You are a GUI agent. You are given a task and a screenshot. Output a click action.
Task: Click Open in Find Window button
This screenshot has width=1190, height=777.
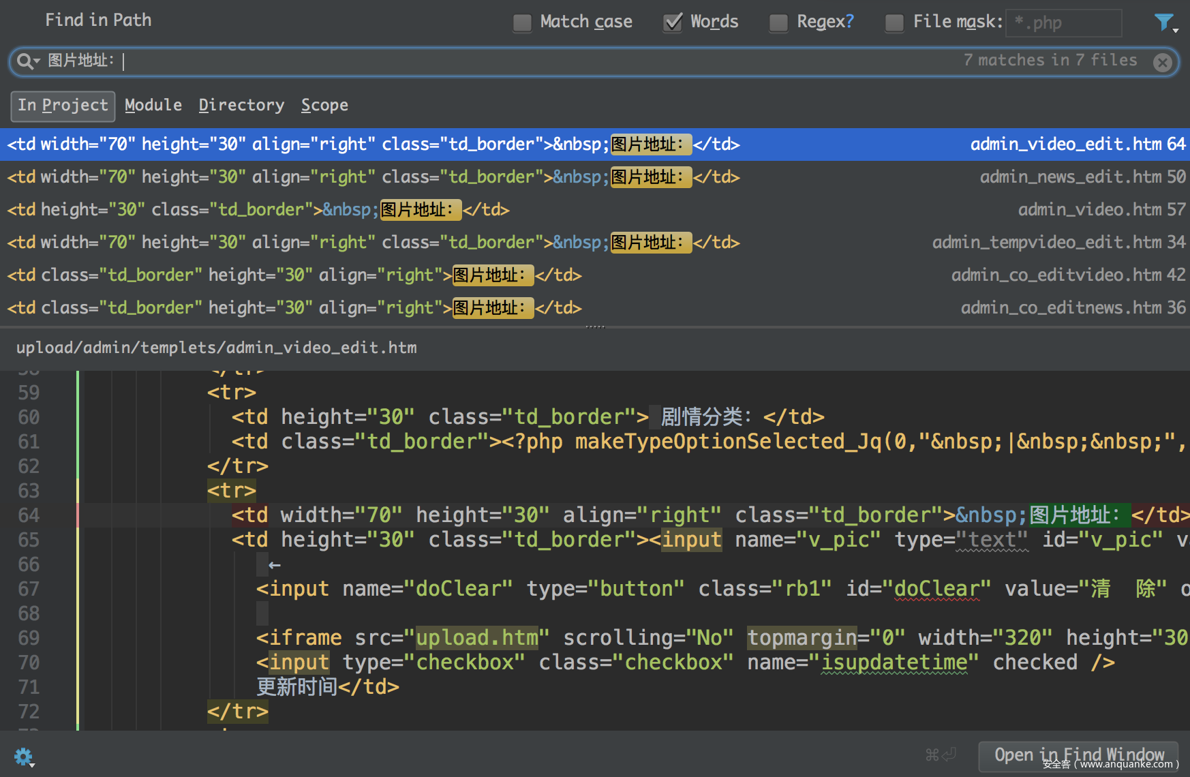1078,755
